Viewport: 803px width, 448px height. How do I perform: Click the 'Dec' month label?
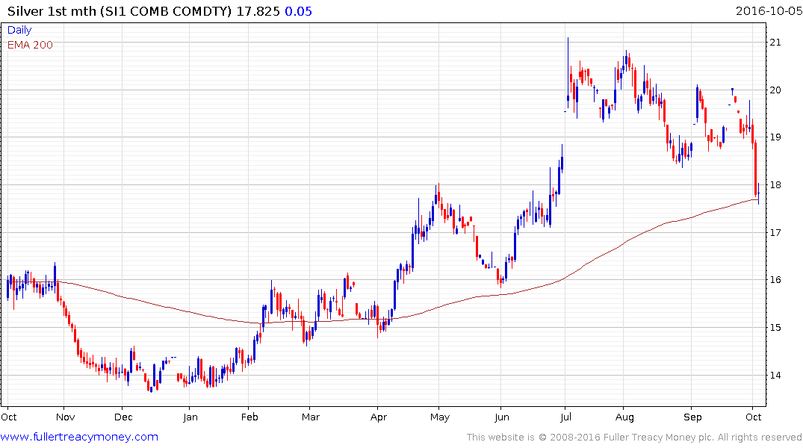coord(123,417)
